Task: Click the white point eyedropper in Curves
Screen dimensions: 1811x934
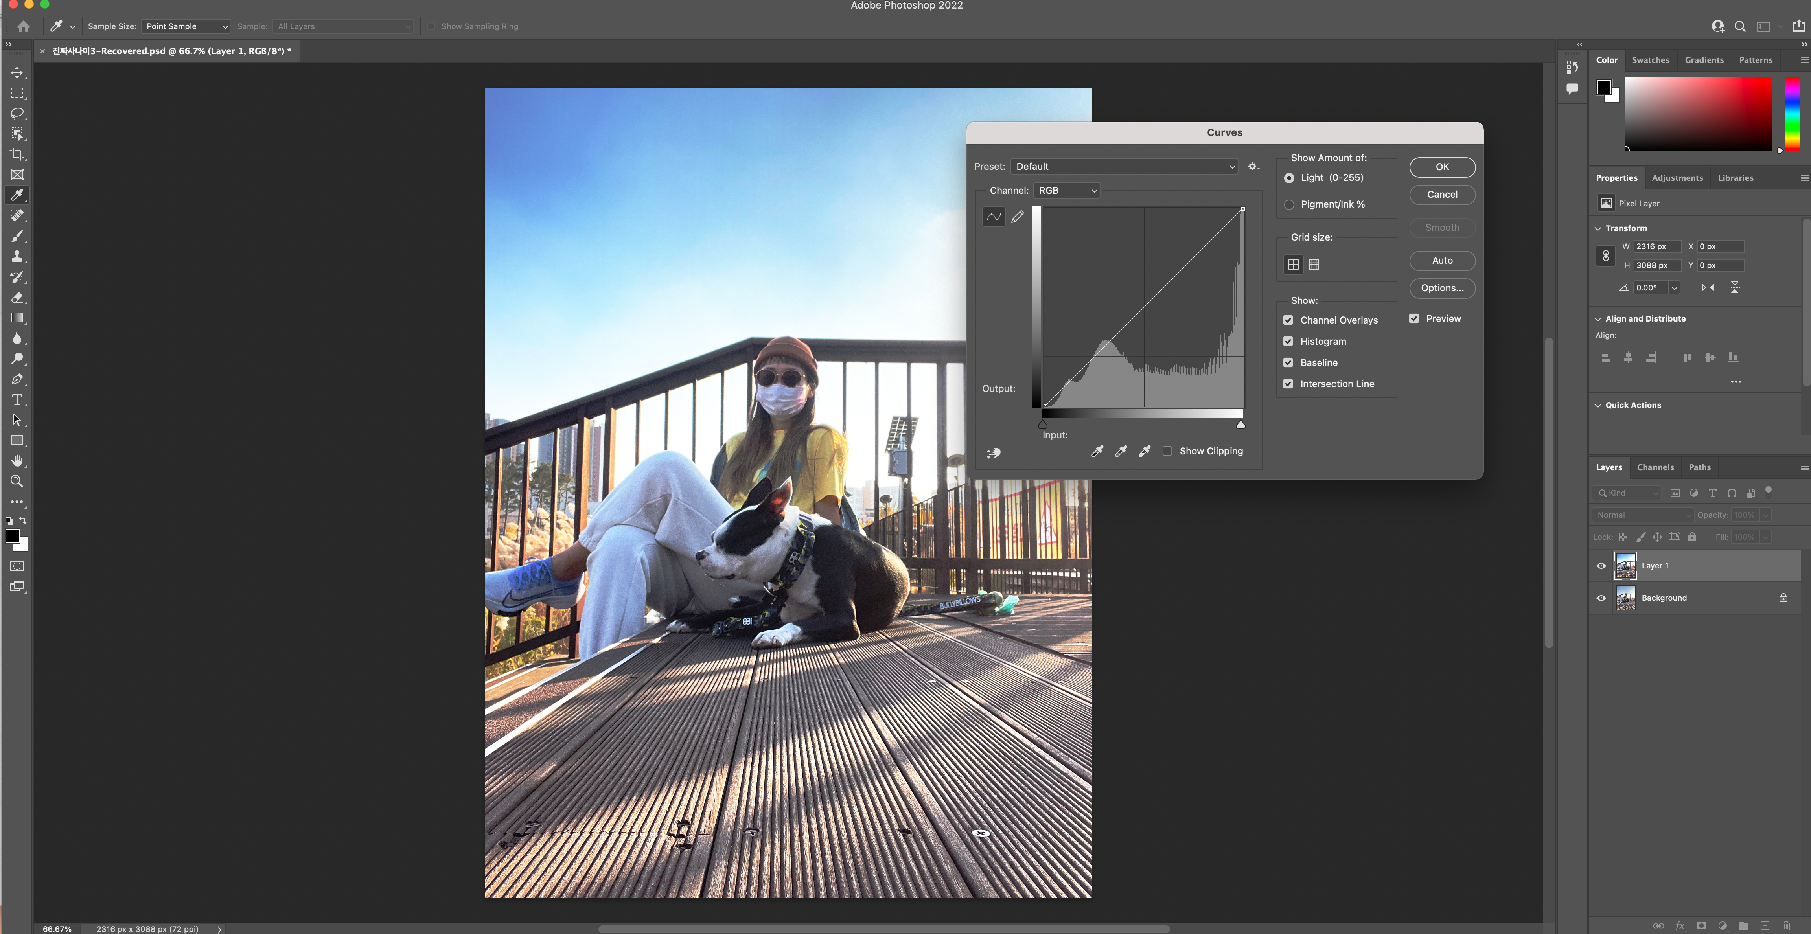Action: coord(1145,451)
